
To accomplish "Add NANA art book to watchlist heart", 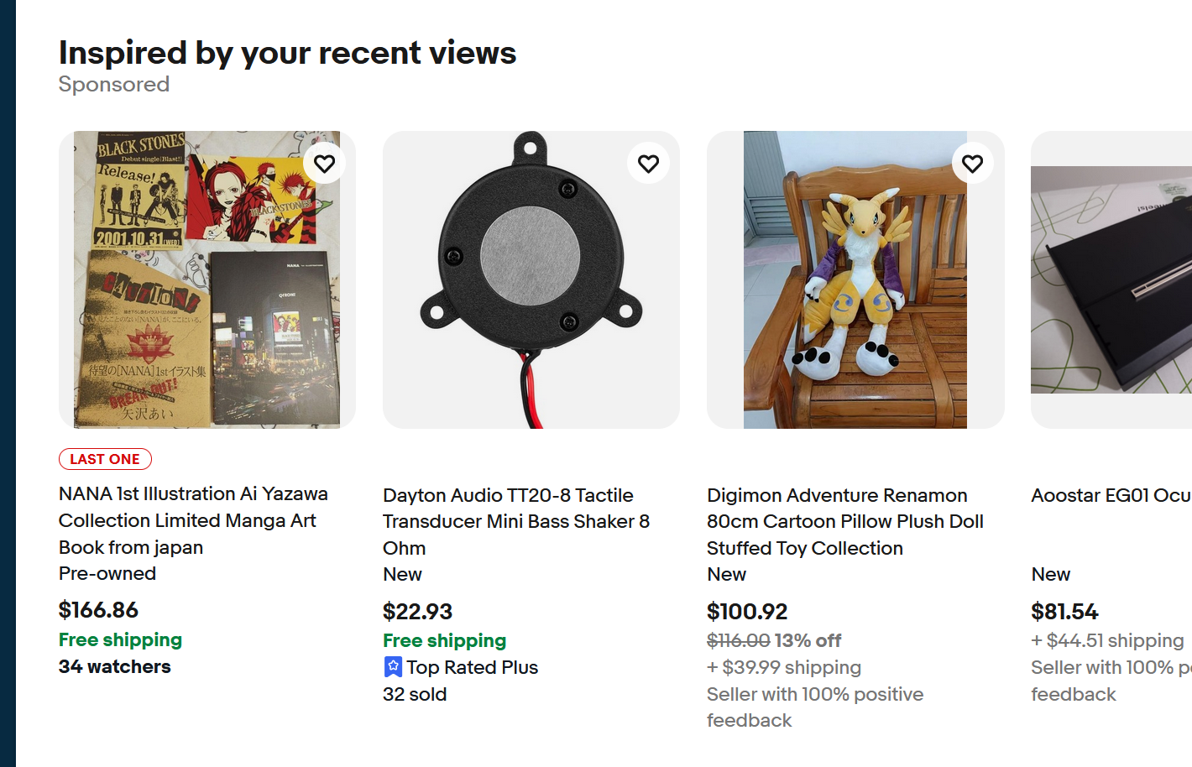I will tap(325, 164).
